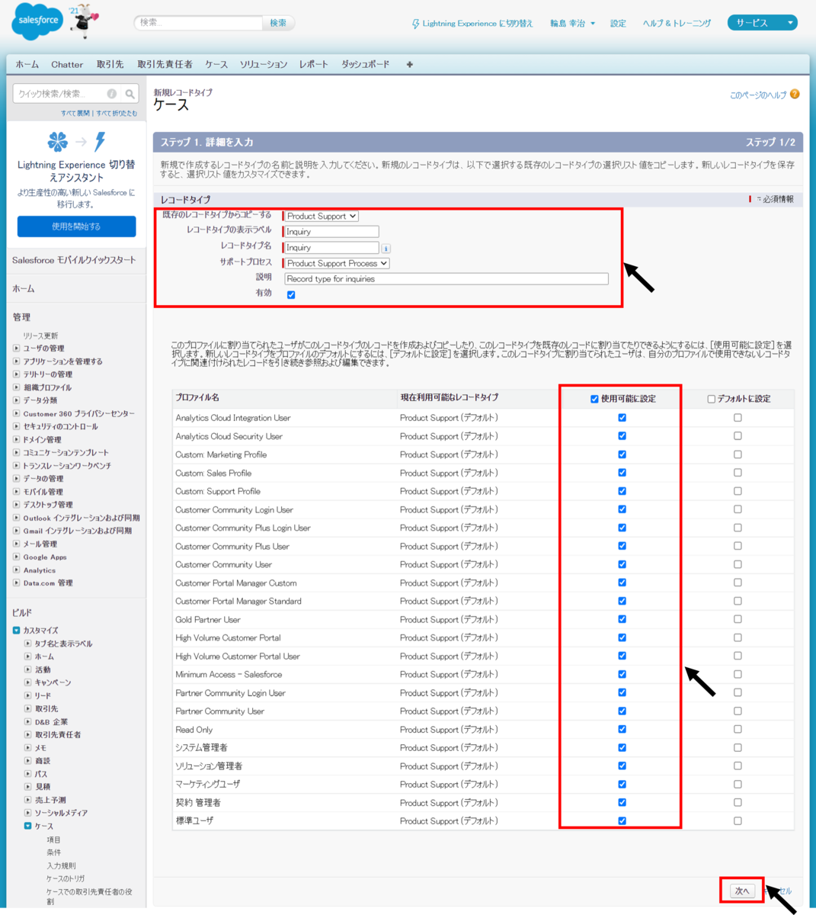Viewport: 816px width, 915px height.
Task: Click すべて展開 link in sidebar
Action: [x=75, y=114]
